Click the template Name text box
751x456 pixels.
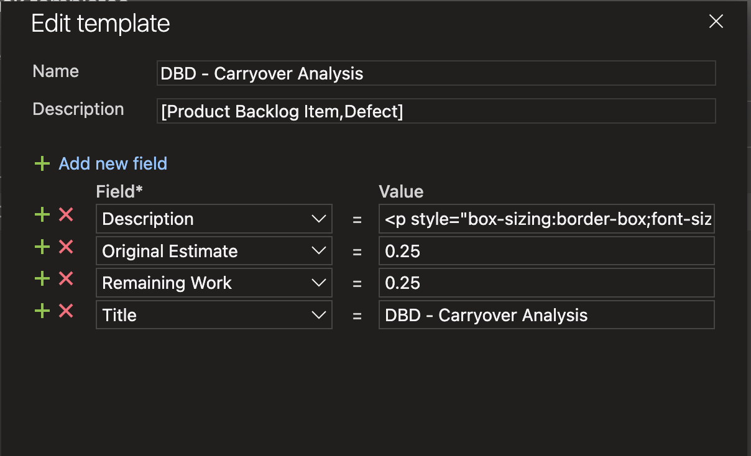click(436, 73)
